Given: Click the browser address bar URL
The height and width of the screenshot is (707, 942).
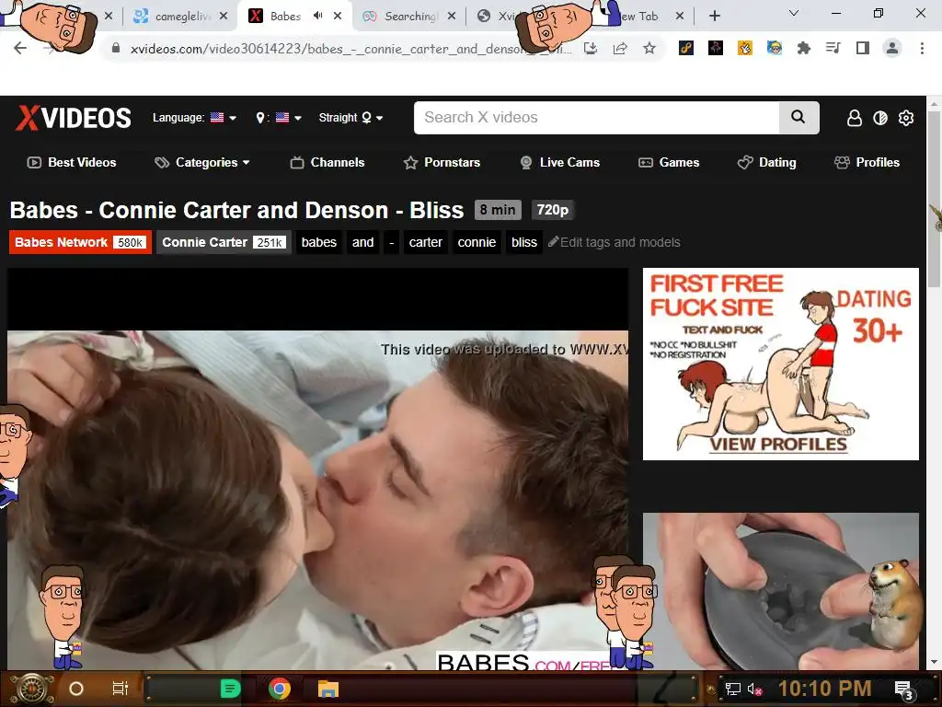Looking at the screenshot, I should pos(350,49).
